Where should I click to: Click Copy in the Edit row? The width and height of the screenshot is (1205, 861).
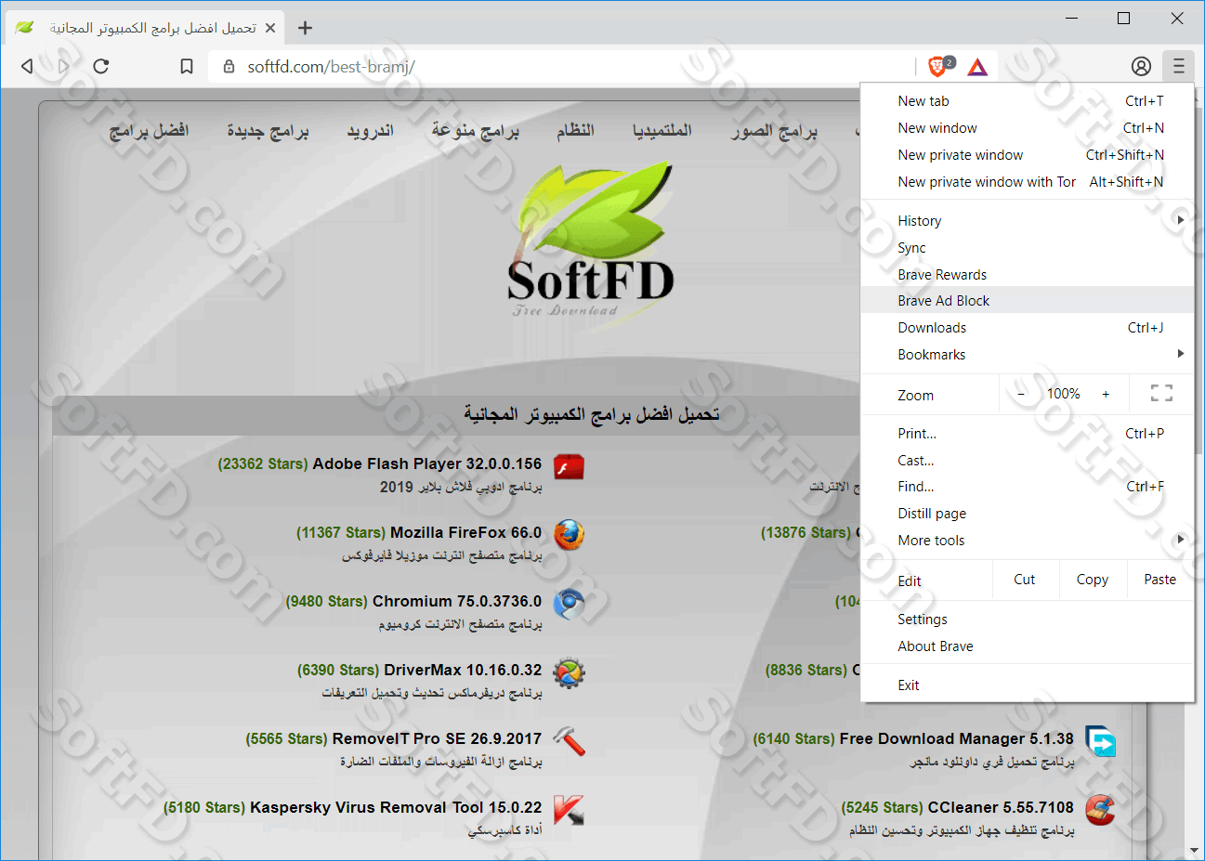point(1093,580)
